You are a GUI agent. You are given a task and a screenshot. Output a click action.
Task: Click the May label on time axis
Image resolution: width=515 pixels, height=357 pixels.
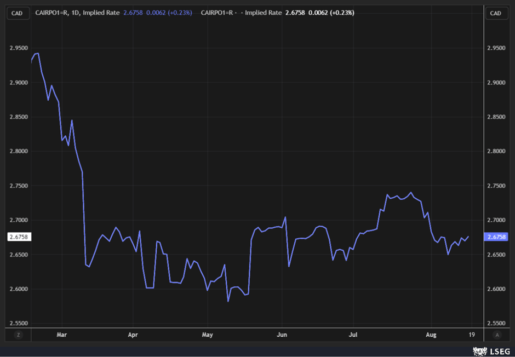point(207,334)
